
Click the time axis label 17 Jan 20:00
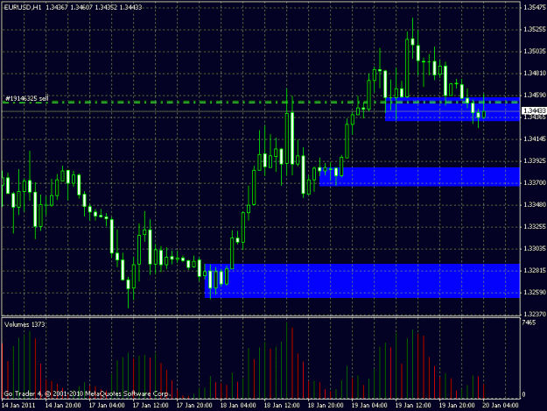(x=194, y=406)
